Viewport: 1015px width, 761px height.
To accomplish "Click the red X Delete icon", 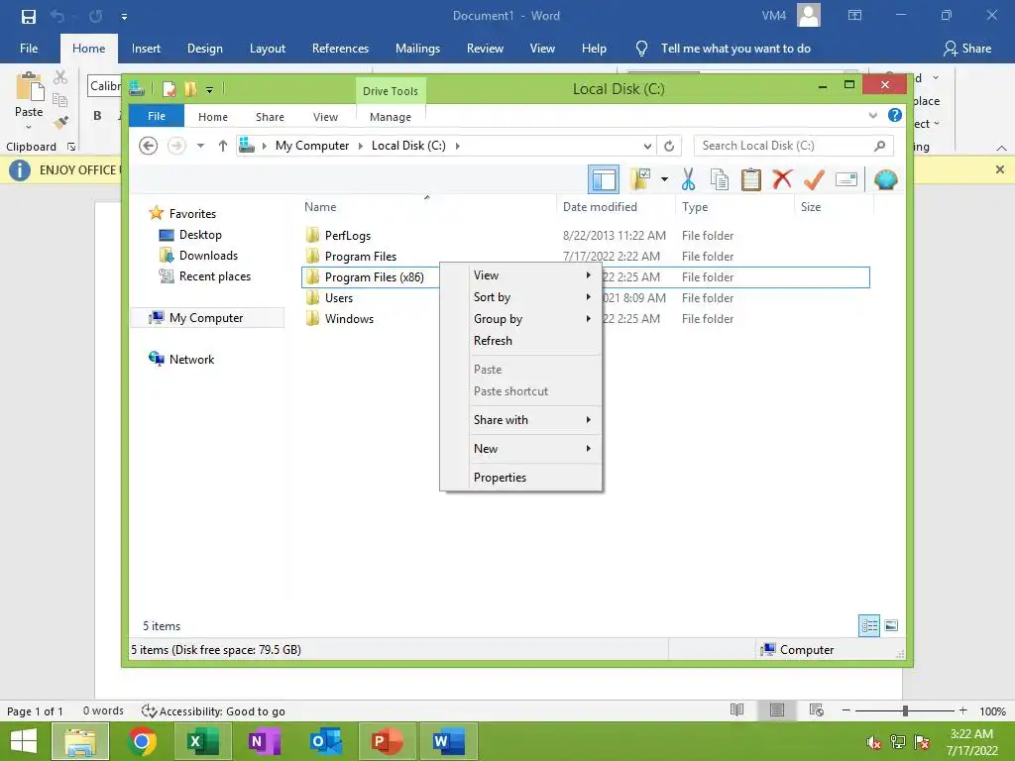I will 782,178.
